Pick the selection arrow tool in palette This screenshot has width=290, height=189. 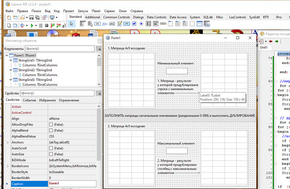[72, 25]
